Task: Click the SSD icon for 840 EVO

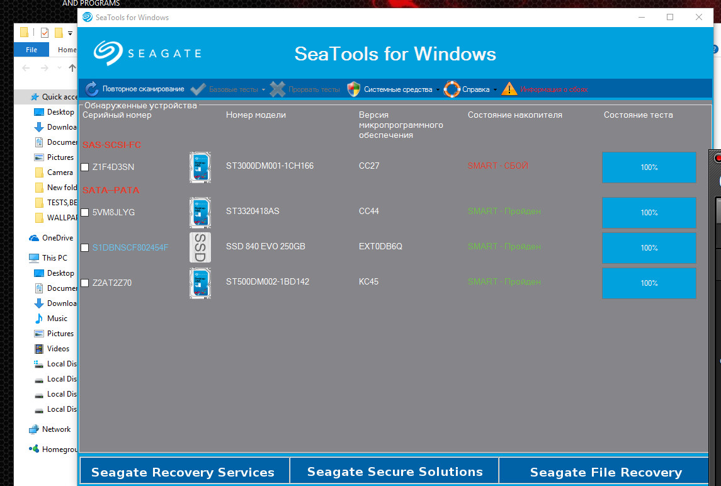Action: (x=200, y=247)
